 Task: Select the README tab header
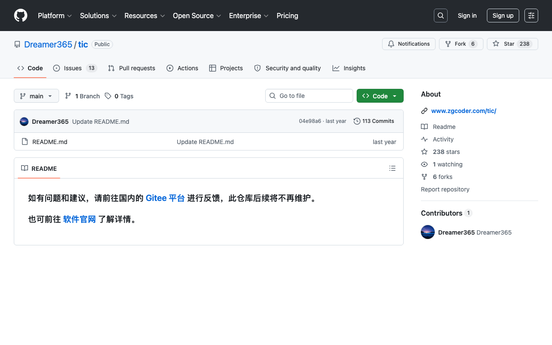[39, 168]
